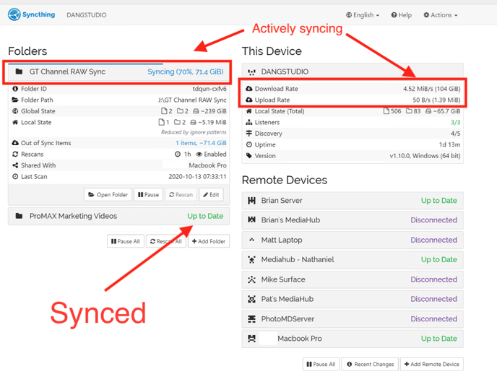Click the Discovery signpost icon
This screenshot has height=382, width=497.
coord(249,134)
